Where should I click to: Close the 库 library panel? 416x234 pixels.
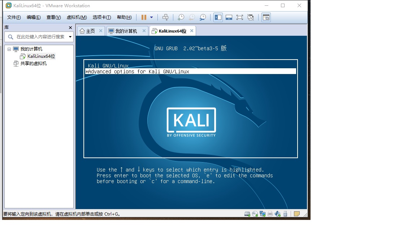70,27
